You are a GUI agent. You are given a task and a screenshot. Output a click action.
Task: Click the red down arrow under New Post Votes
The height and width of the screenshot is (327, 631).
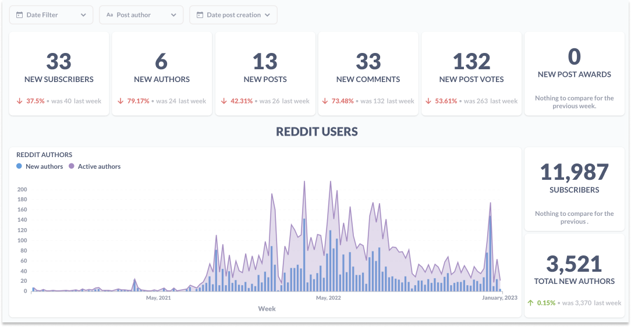(x=428, y=101)
